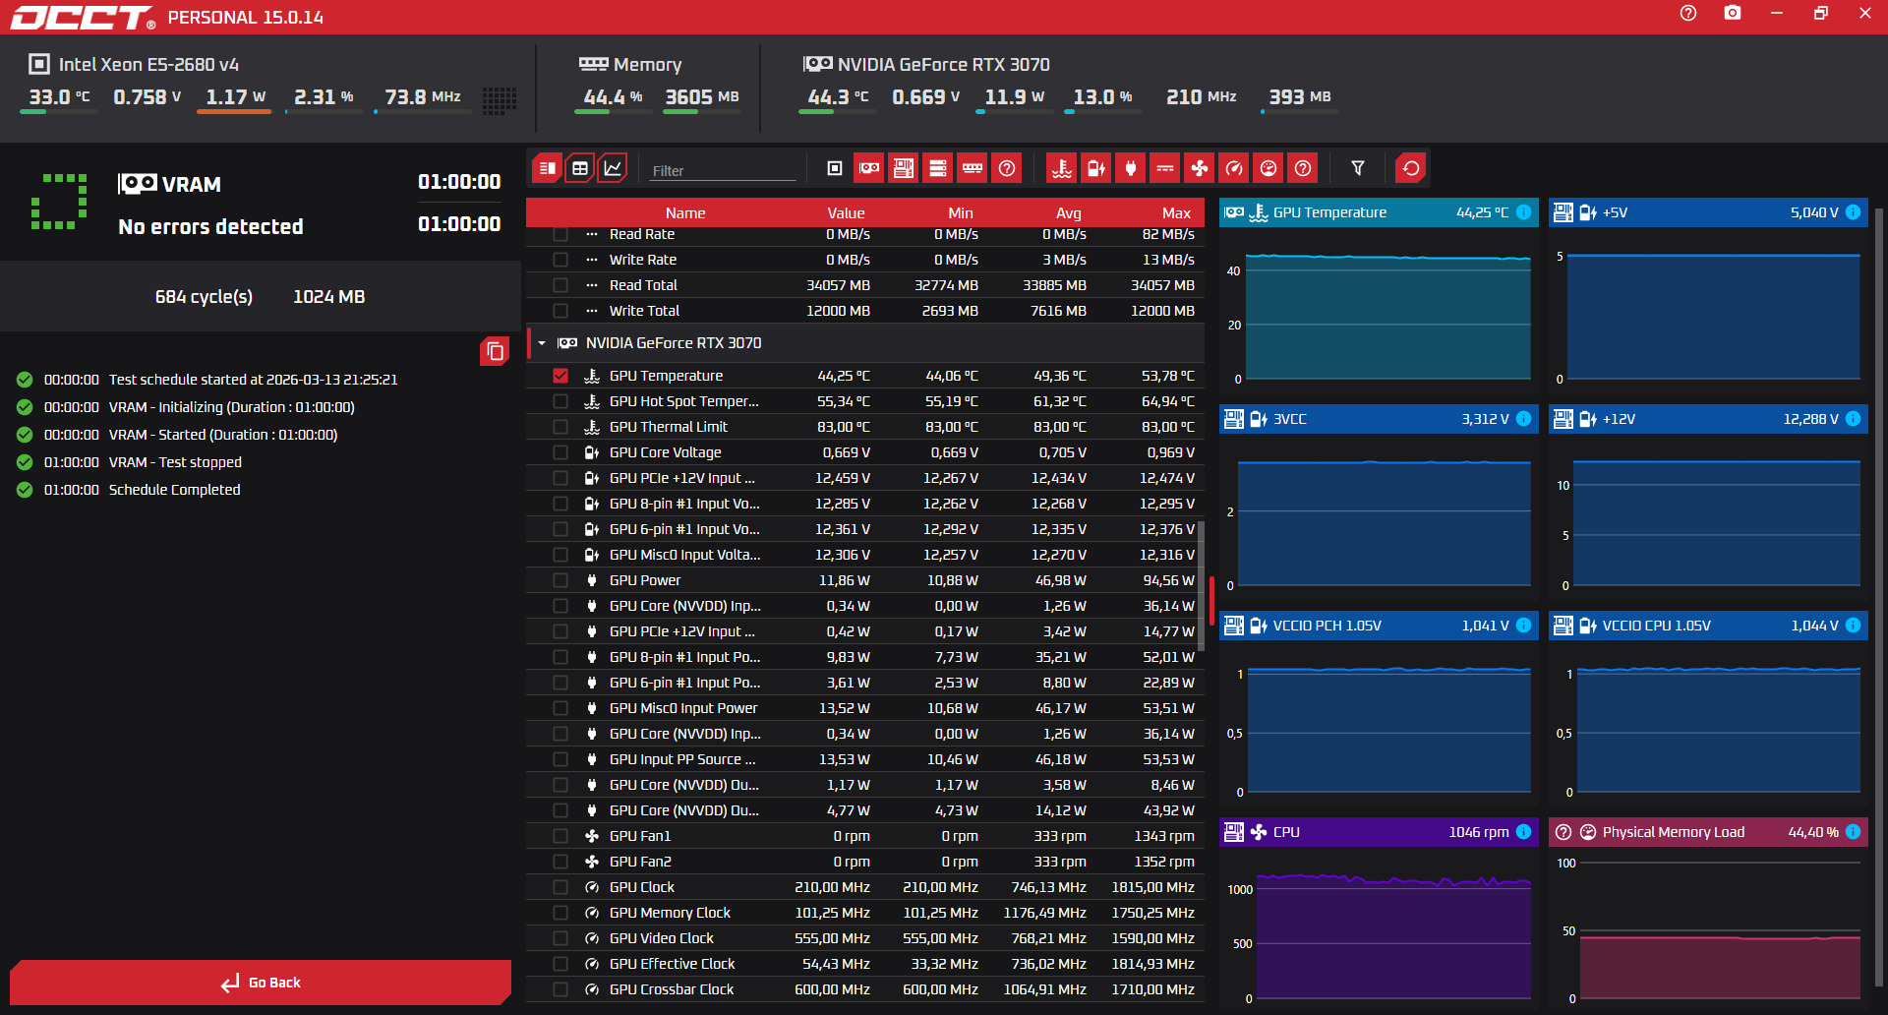The image size is (1888, 1015).
Task: Click the Go Back button
Action: pos(261,983)
